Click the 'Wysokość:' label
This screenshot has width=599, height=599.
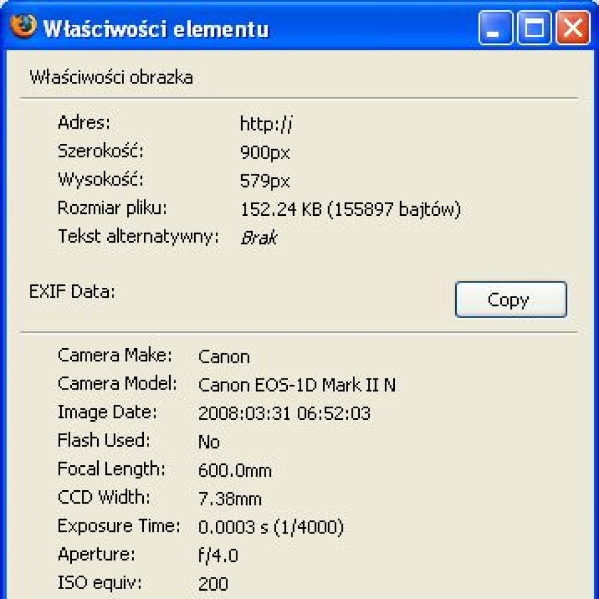(x=101, y=179)
